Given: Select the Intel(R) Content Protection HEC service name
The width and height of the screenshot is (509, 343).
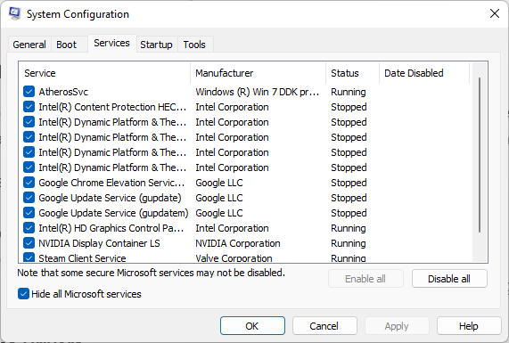Looking at the screenshot, I should tap(112, 107).
